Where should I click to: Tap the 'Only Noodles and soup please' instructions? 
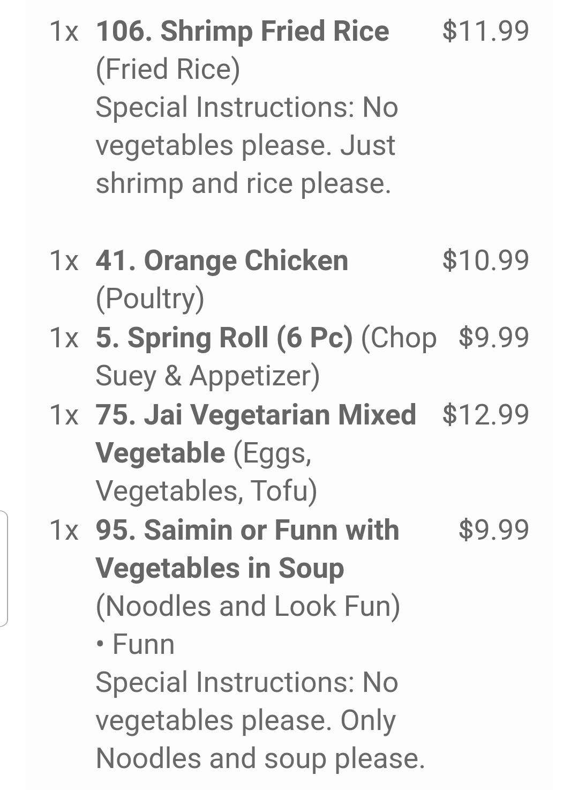(260, 740)
